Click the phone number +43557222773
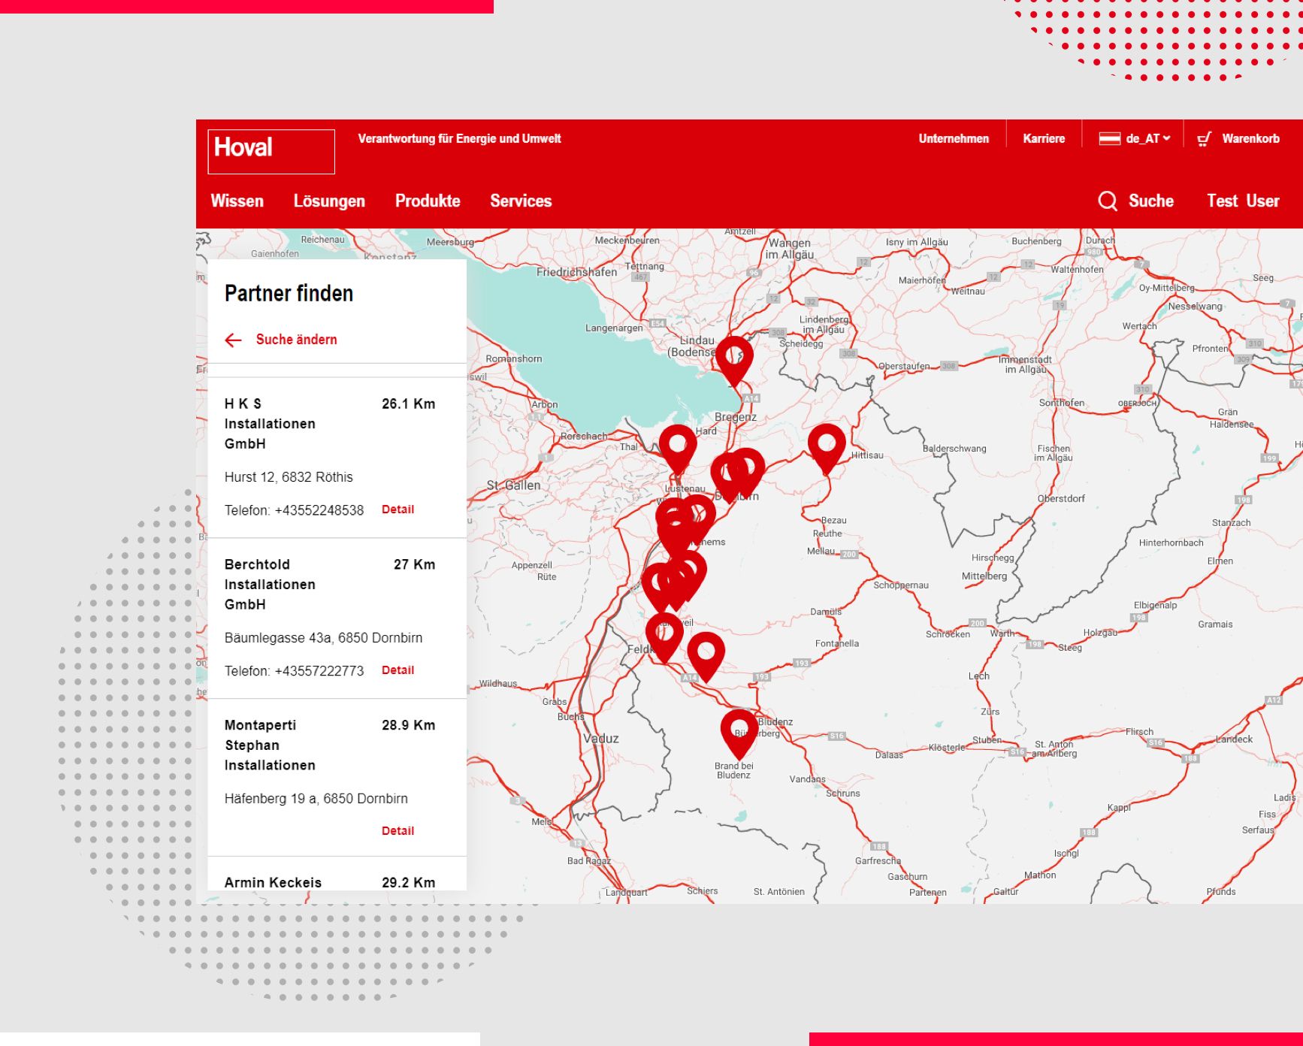The width and height of the screenshot is (1303, 1046). click(319, 671)
